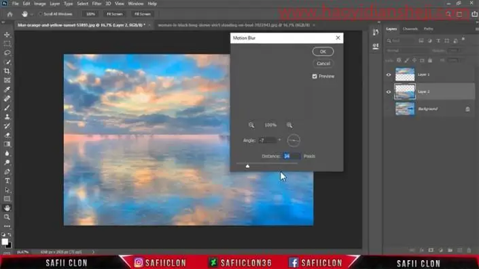The width and height of the screenshot is (479, 269).
Task: Open the layer blend mode dropdown
Action: click(x=407, y=51)
